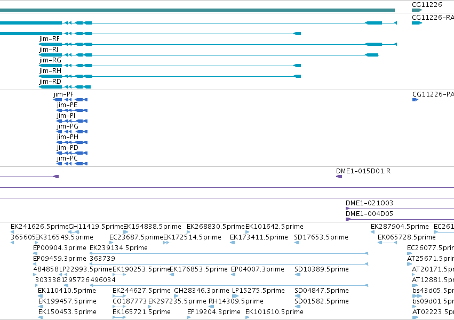Image resolution: width=454 pixels, height=320 pixels.
Task: Select the jim-RI transcript label
Action: tap(49, 50)
